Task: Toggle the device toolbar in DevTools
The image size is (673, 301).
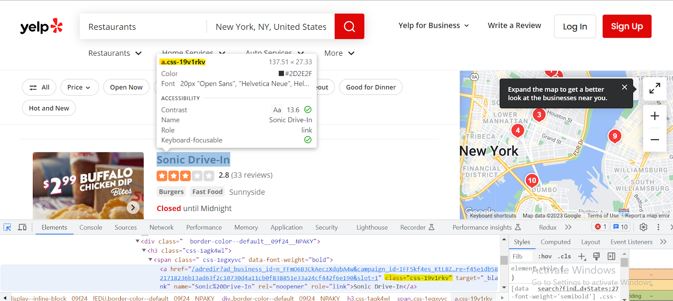Action: coord(22,227)
